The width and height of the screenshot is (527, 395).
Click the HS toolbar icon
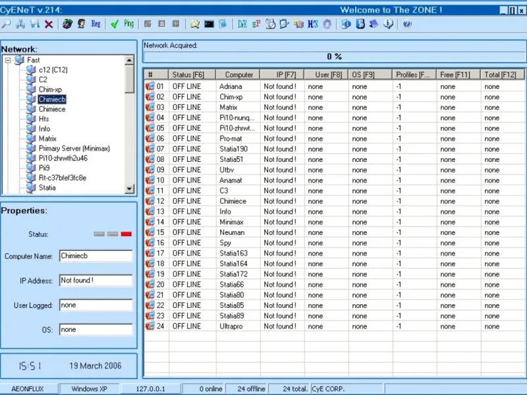pyautogui.click(x=312, y=24)
